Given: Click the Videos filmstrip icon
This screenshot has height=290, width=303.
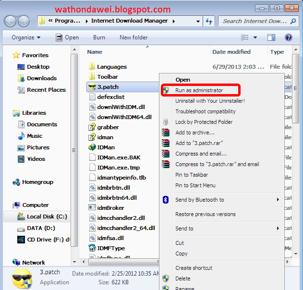Looking at the screenshot, I should pyautogui.click(x=21, y=159).
